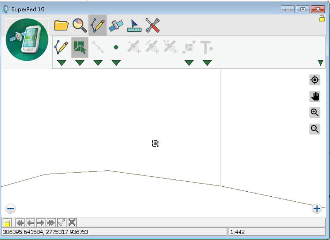Screen dimensions: 330x240
Task: Click the greyed-out text T annotation tool
Action: [207, 47]
